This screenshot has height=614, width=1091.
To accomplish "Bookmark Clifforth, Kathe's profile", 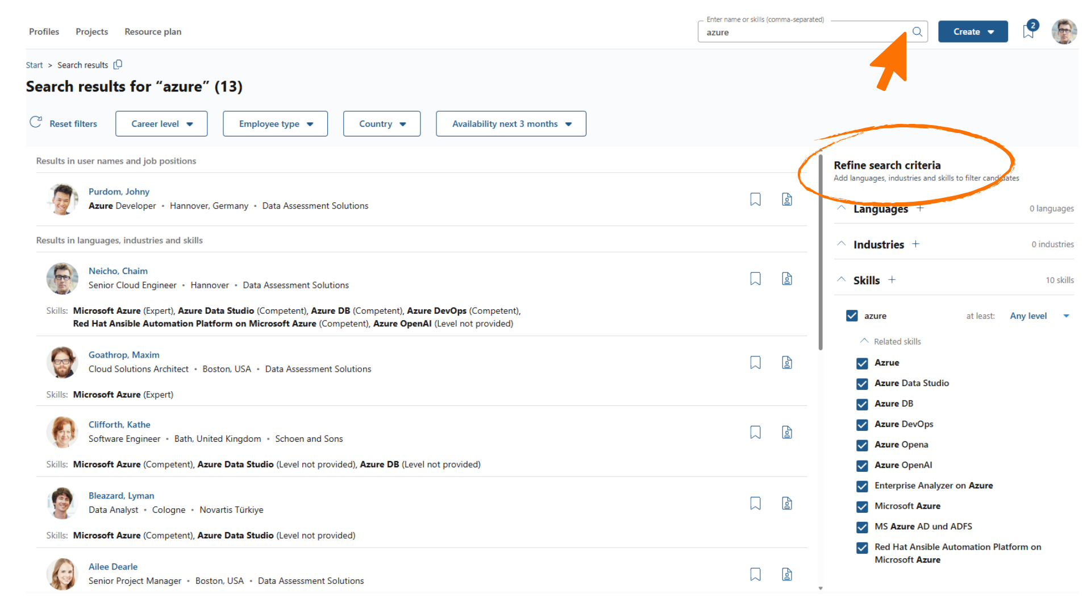I will 755,433.
